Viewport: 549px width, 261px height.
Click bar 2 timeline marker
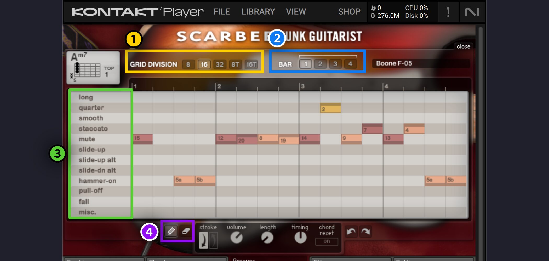pos(219,86)
